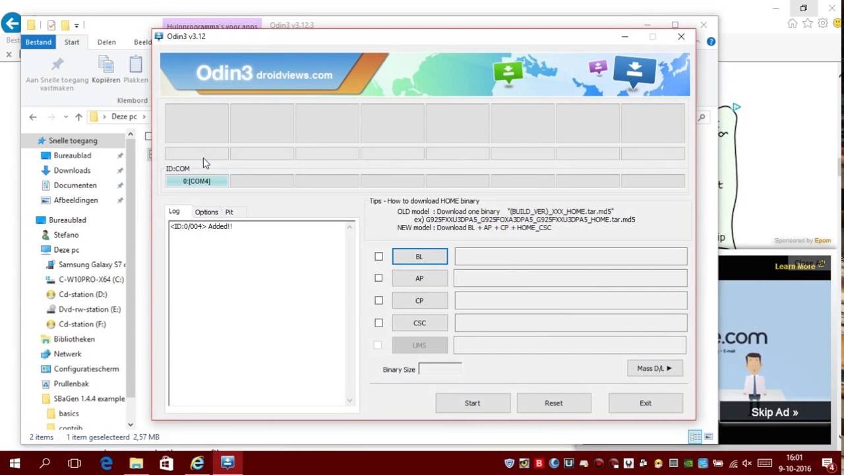Open the Windows Start menu
844x475 pixels.
click(15, 463)
